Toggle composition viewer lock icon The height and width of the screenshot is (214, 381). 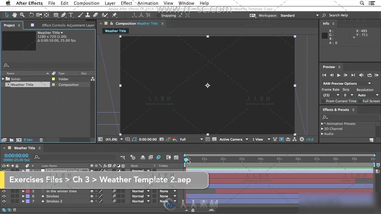tap(112, 23)
